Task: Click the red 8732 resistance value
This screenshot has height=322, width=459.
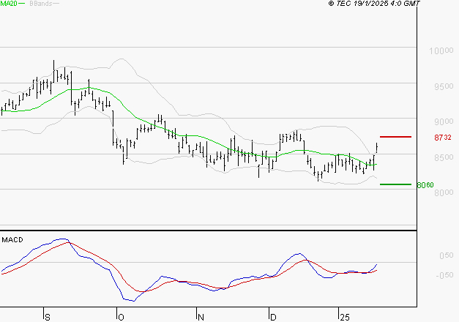Action: pyautogui.click(x=443, y=138)
